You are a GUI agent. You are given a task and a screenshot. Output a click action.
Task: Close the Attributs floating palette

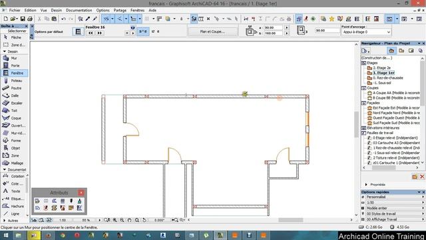click(x=81, y=193)
